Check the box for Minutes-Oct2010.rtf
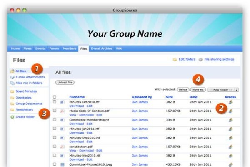 [x=55, y=101]
